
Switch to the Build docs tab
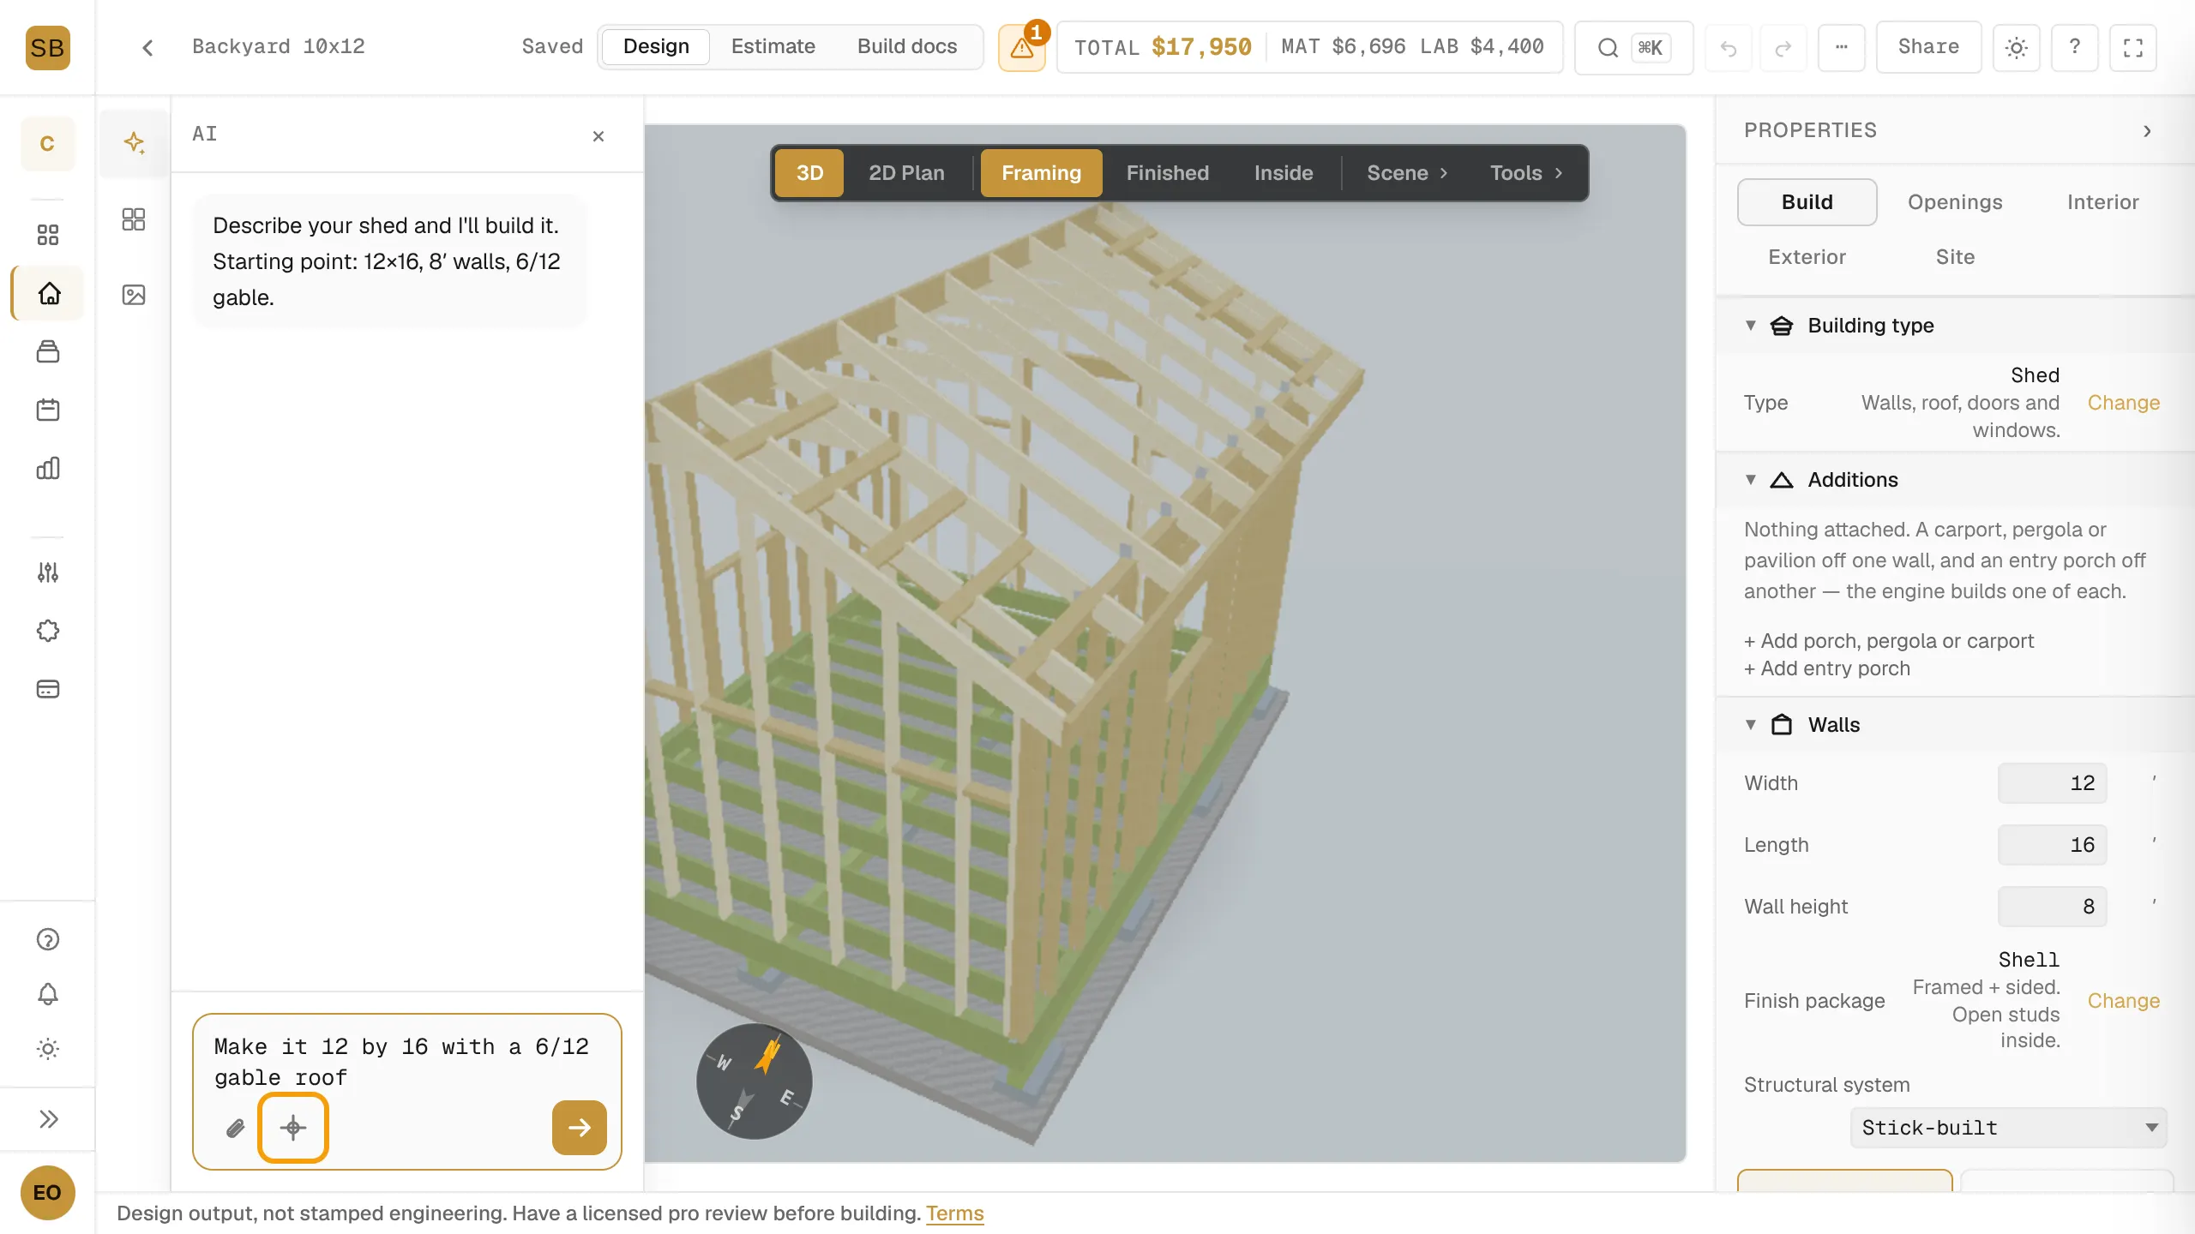(x=907, y=46)
